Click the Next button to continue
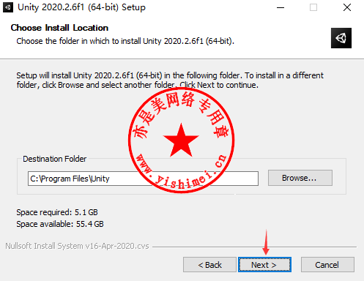 tap(264, 265)
